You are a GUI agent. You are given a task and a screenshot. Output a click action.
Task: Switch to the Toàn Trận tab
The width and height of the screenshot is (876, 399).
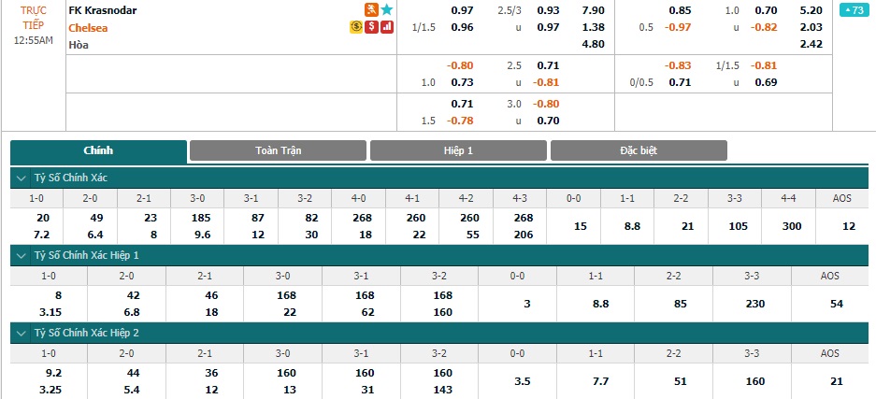(279, 150)
